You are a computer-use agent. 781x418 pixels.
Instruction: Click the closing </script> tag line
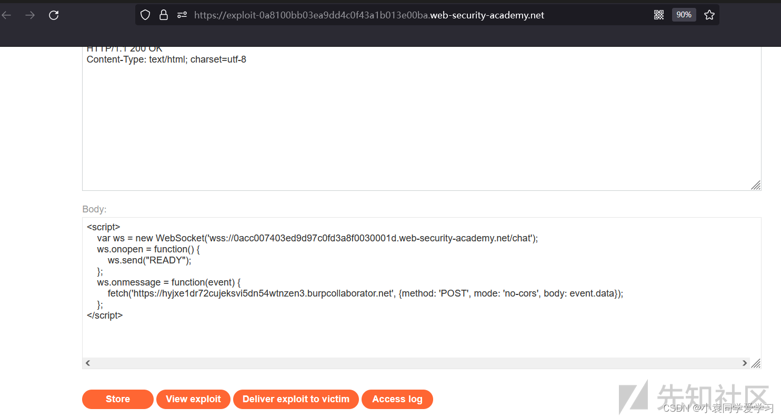(105, 315)
